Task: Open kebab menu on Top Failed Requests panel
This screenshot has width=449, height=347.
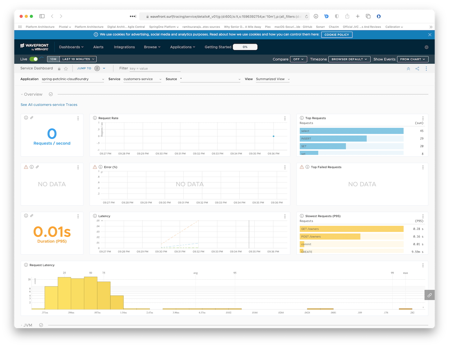Action: pos(423,167)
